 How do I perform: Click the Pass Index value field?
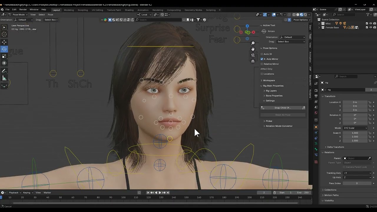point(357,183)
